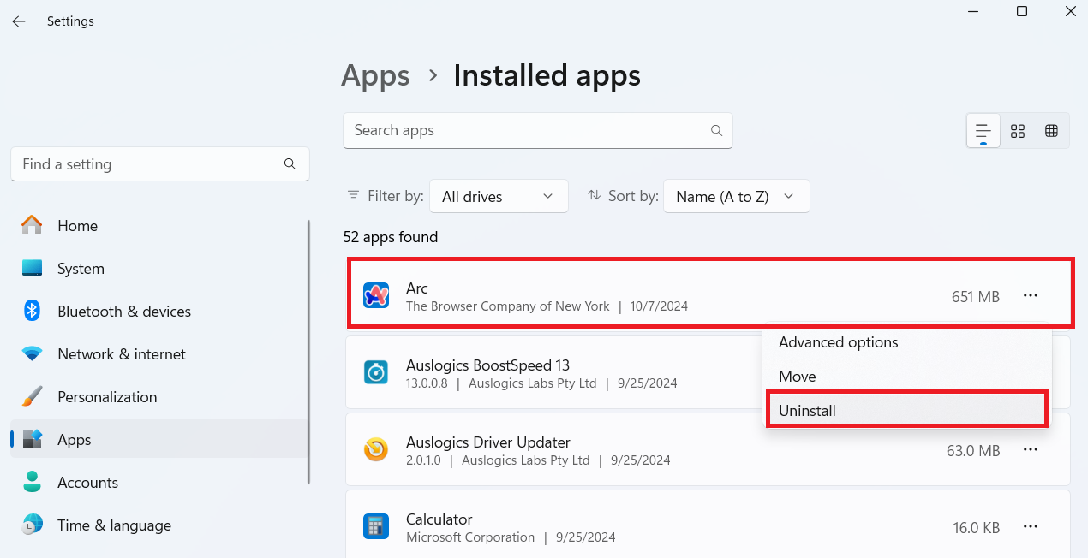The image size is (1088, 558).
Task: Maximize the Settings window
Action: [x=1021, y=11]
